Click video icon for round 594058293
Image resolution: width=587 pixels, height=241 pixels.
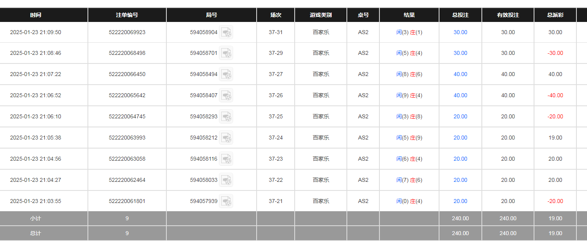(x=226, y=117)
